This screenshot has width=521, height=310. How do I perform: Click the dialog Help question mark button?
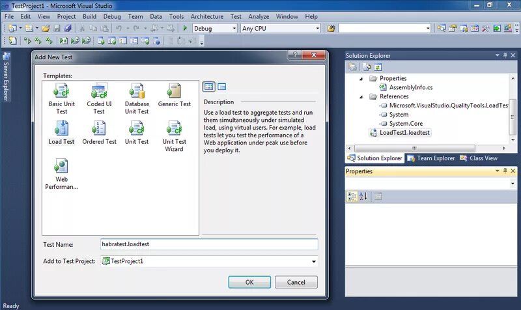click(295, 55)
